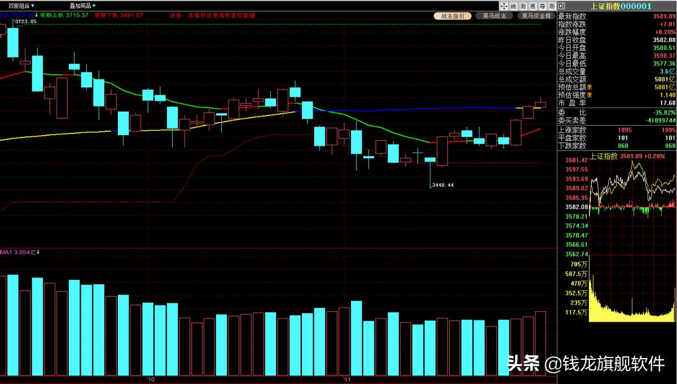The image size is (677, 384).
Task: Select the 委比 -35.82% row
Action: point(617,113)
